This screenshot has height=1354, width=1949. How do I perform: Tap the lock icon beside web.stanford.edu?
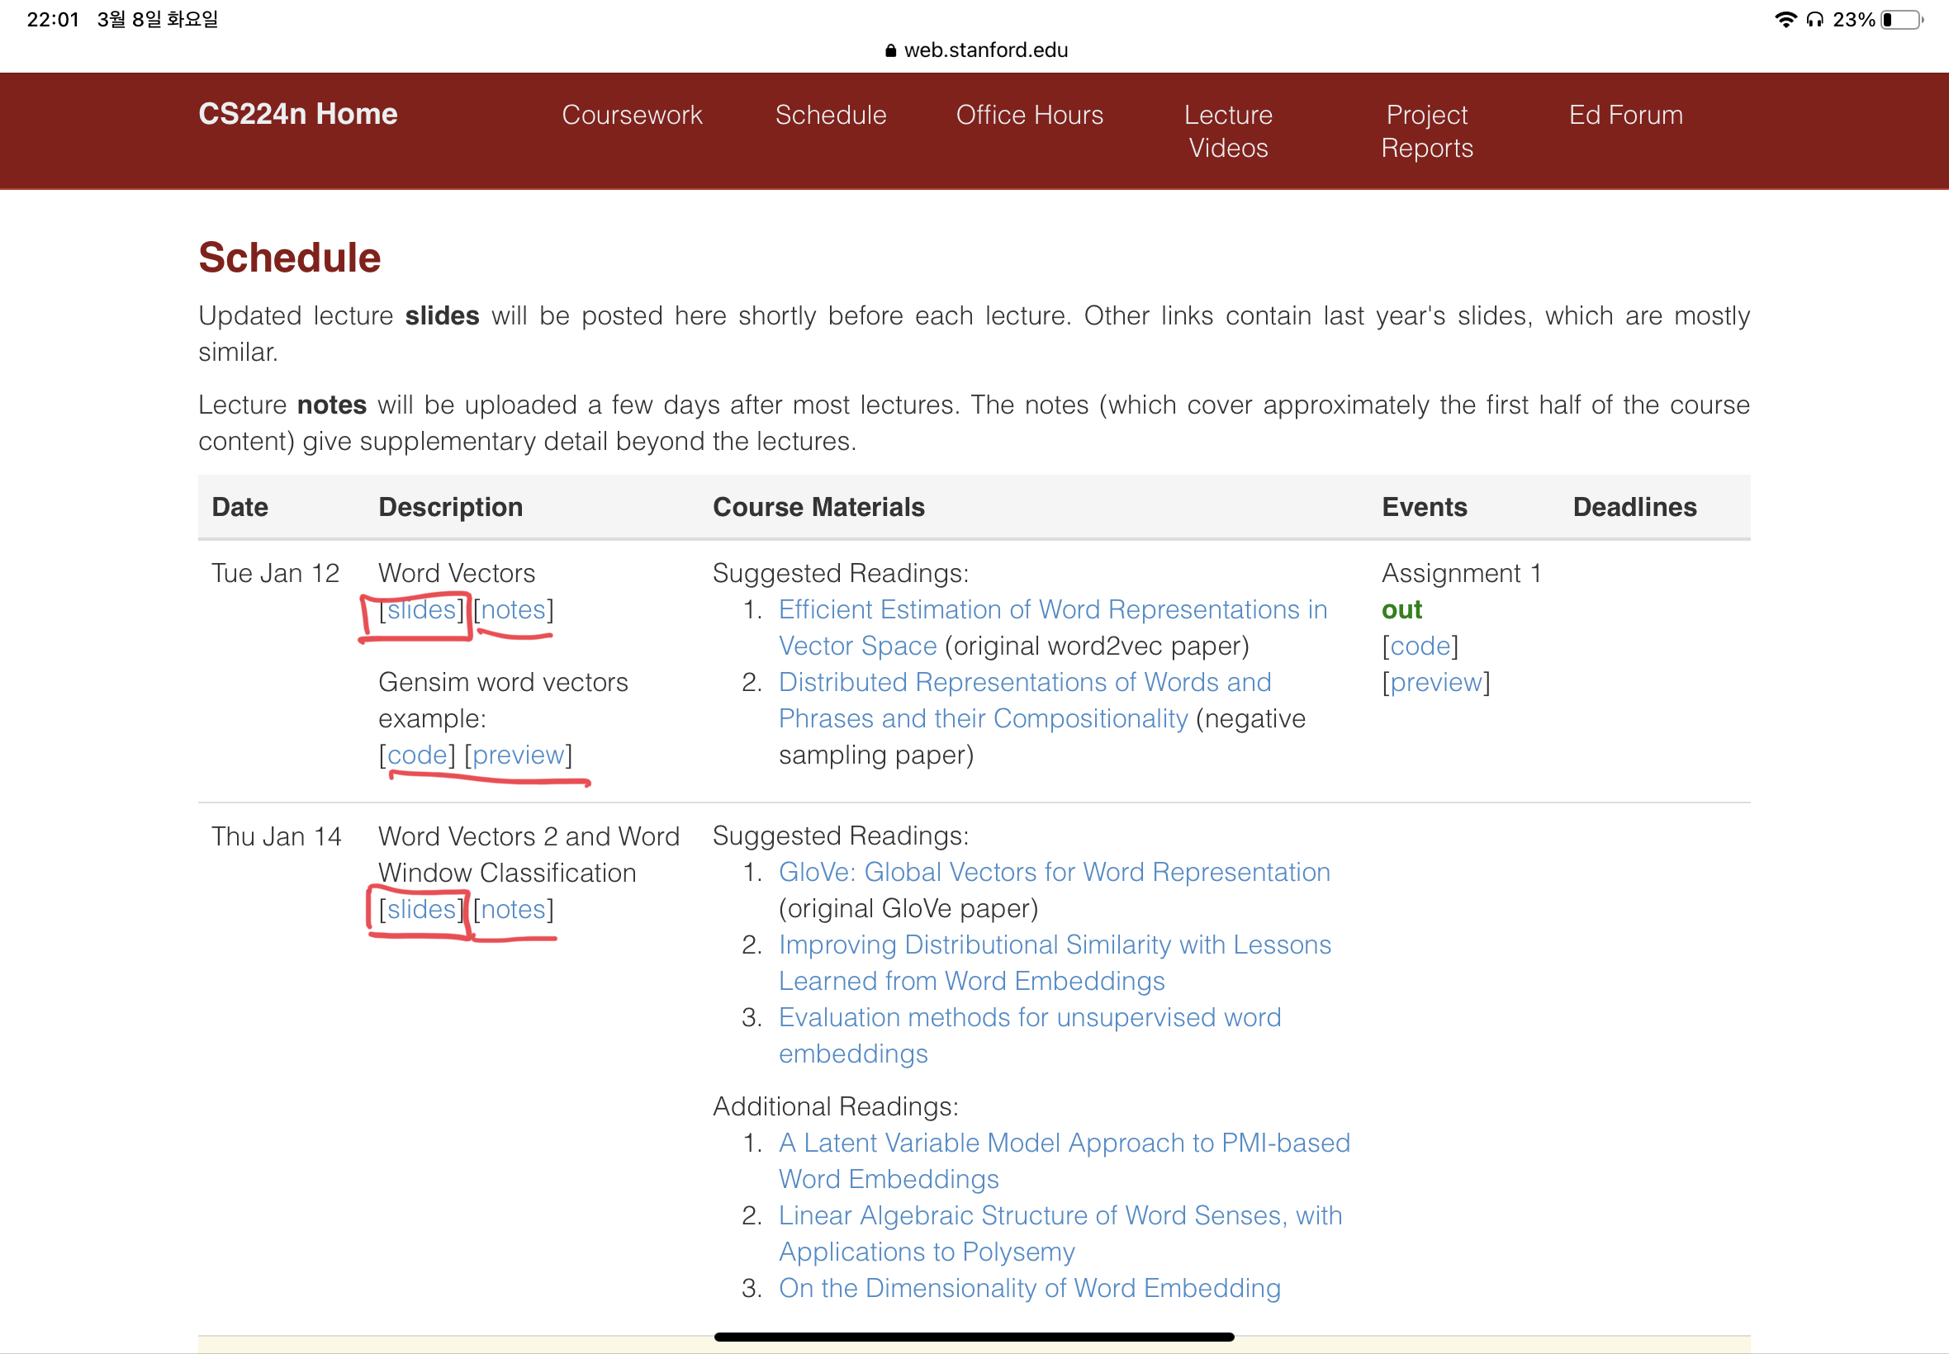[890, 51]
